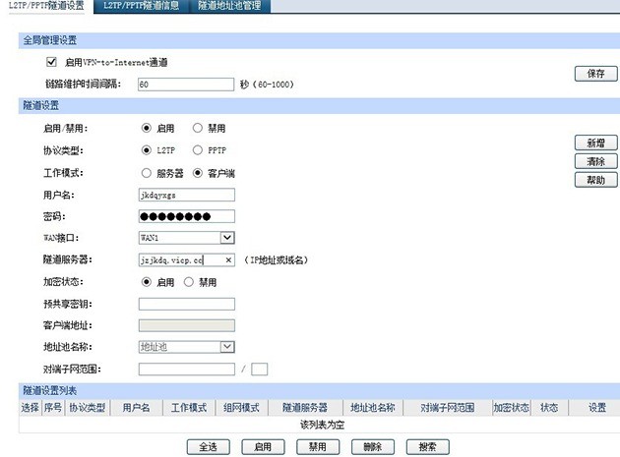Open help with 帮助 button
Image resolution: width=620 pixels, height=457 pixels.
(595, 180)
